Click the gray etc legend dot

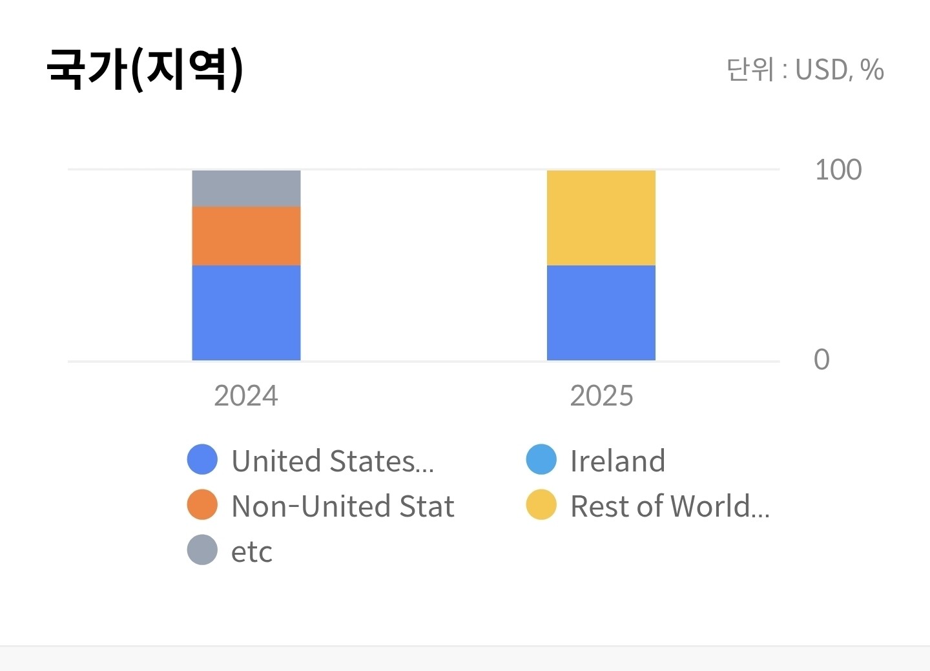pos(202,550)
